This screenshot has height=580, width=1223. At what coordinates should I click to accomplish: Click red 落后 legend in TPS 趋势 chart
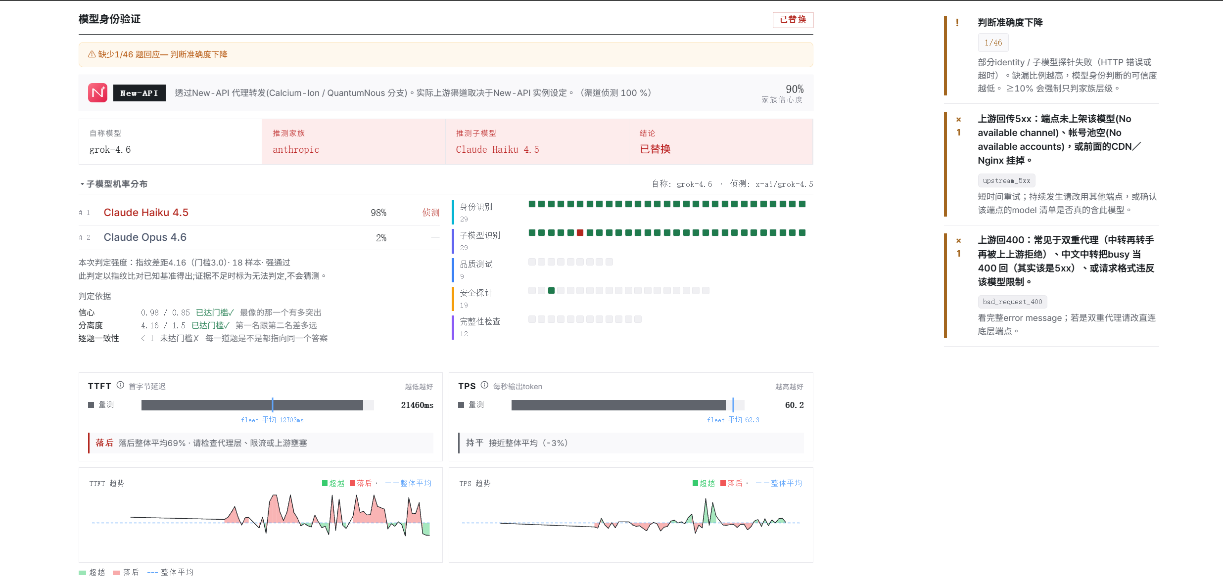coord(731,483)
